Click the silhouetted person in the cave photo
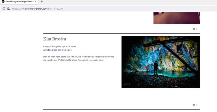Viewport: 217px width, 112px height. (156, 68)
